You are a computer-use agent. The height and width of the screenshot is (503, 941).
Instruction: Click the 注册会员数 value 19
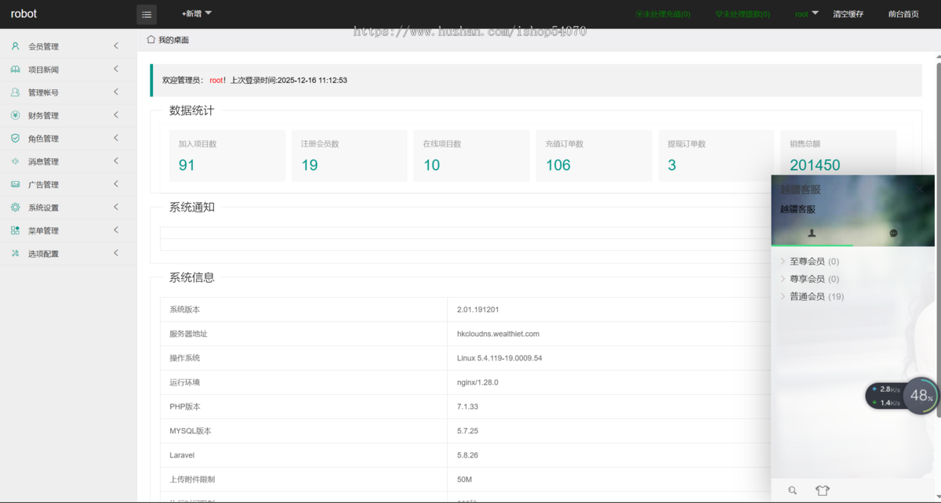[x=310, y=165]
